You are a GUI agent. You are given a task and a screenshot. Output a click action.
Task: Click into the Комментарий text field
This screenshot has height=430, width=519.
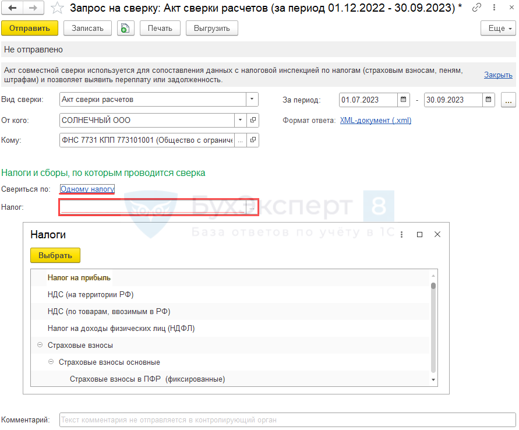pyautogui.click(x=287, y=420)
